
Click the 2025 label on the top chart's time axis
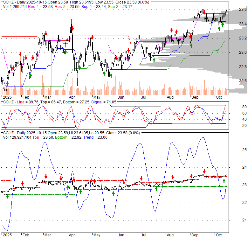pos(7,97)
